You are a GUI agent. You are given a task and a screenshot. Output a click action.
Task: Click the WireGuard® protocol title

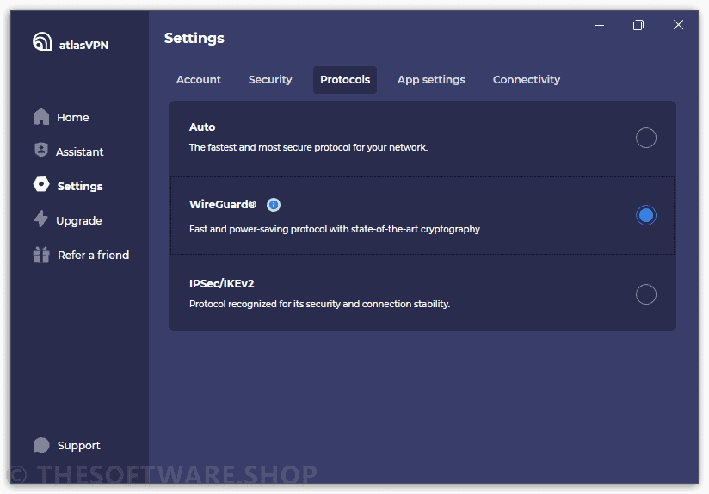click(223, 205)
